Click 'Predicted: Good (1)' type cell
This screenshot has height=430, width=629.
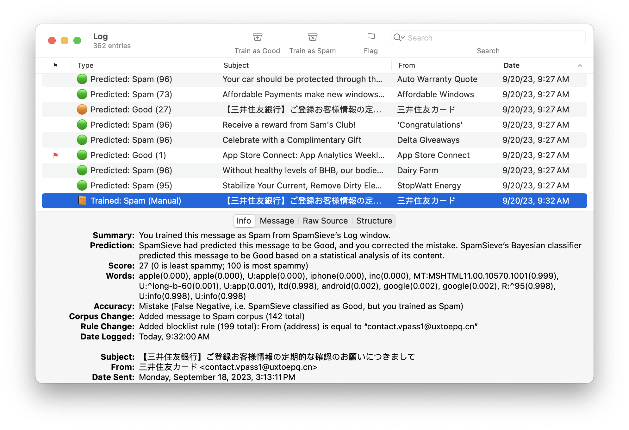tap(128, 155)
